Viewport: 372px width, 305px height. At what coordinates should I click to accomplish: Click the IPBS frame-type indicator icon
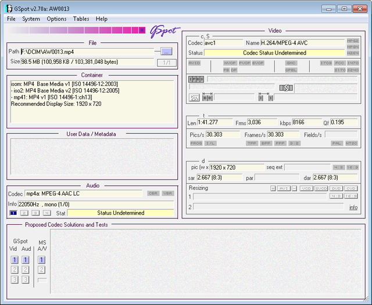tap(196, 79)
